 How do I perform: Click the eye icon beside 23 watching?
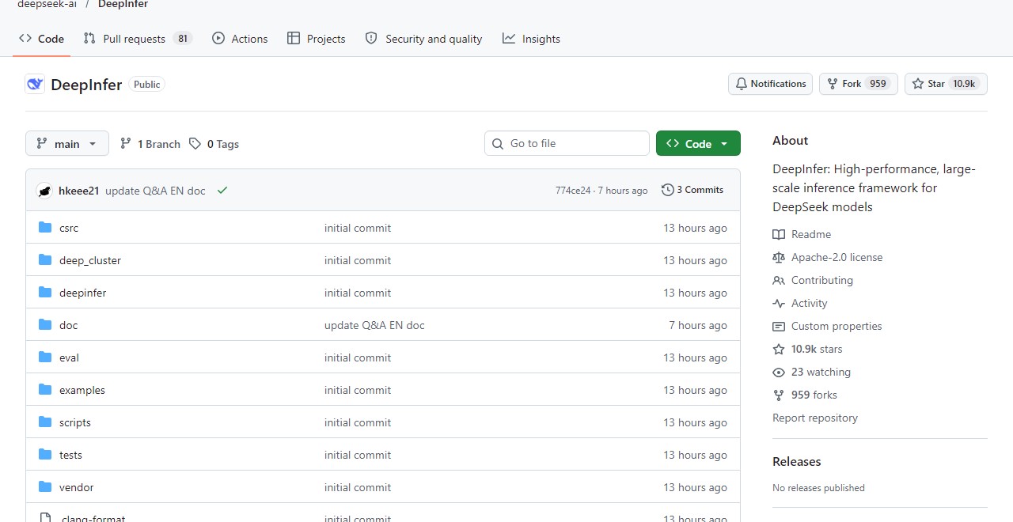click(779, 372)
